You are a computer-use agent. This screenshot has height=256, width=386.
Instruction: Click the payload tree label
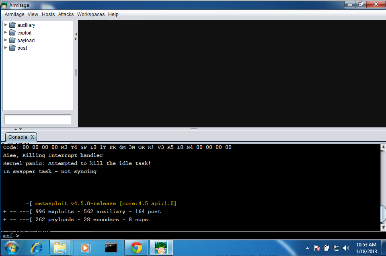[26, 40]
